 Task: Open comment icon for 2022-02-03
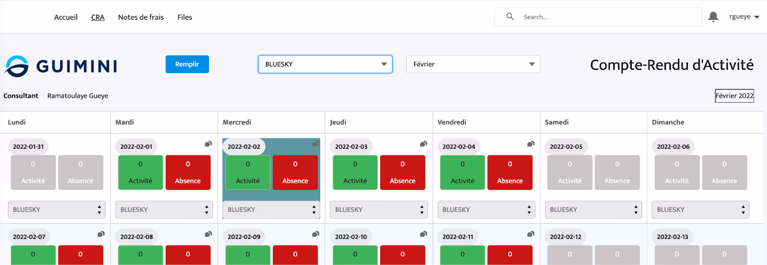pyautogui.click(x=423, y=144)
